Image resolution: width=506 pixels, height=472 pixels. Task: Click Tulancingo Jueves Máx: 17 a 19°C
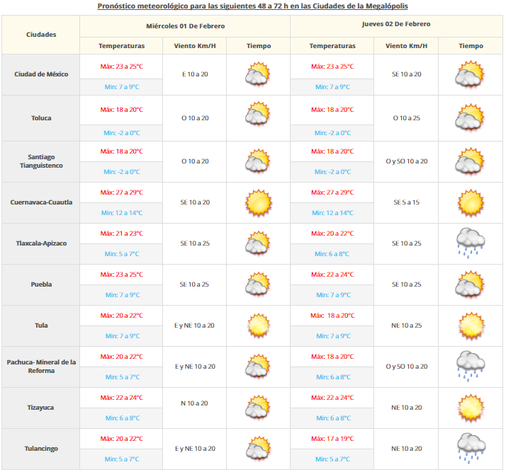point(332,439)
